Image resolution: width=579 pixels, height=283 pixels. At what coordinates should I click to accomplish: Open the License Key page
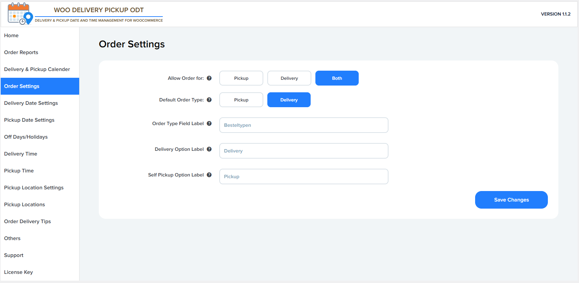(x=18, y=272)
